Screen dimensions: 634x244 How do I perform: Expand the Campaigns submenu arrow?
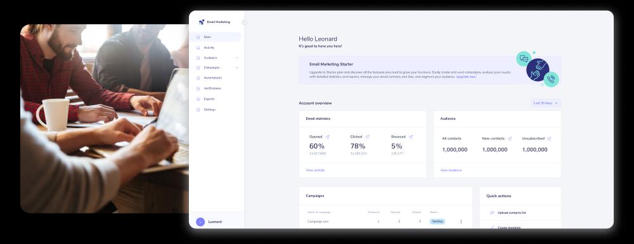[x=237, y=67]
